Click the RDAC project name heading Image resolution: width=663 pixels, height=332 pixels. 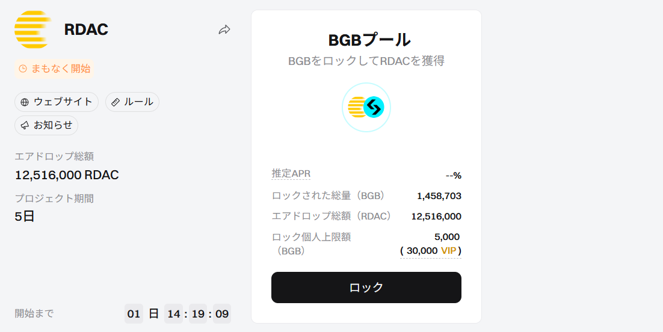coord(86,29)
